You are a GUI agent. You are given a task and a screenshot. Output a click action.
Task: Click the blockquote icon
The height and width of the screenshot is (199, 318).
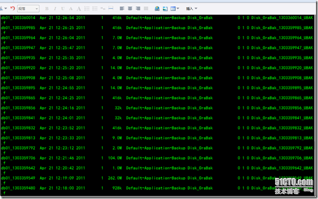pos(103,8)
